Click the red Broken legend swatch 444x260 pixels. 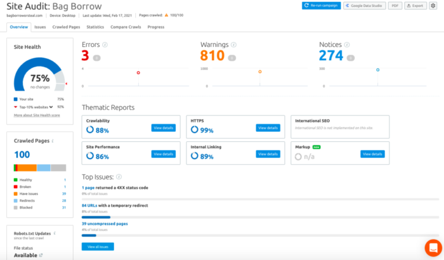tap(16, 187)
